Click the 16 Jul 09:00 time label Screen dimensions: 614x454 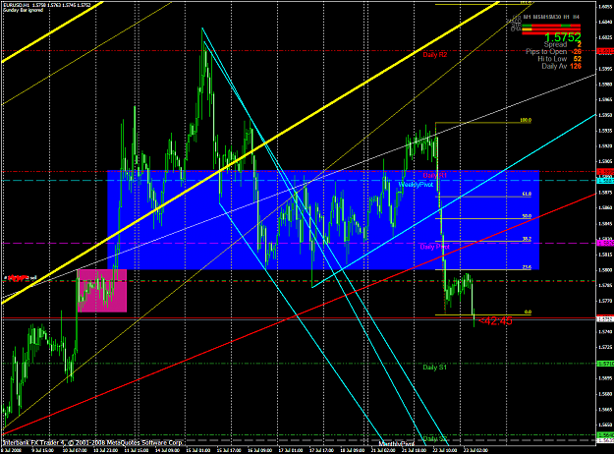(x=260, y=450)
